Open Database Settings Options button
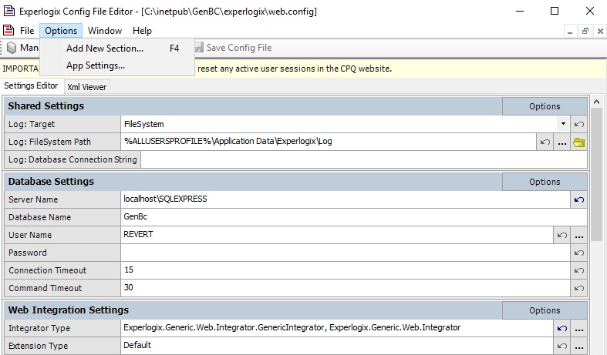Screen dimensions: 607x355 545,182
